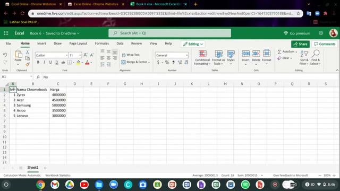Collapse the ribbon with the chevron
Viewport: 340px width, 191px height.
[337, 70]
